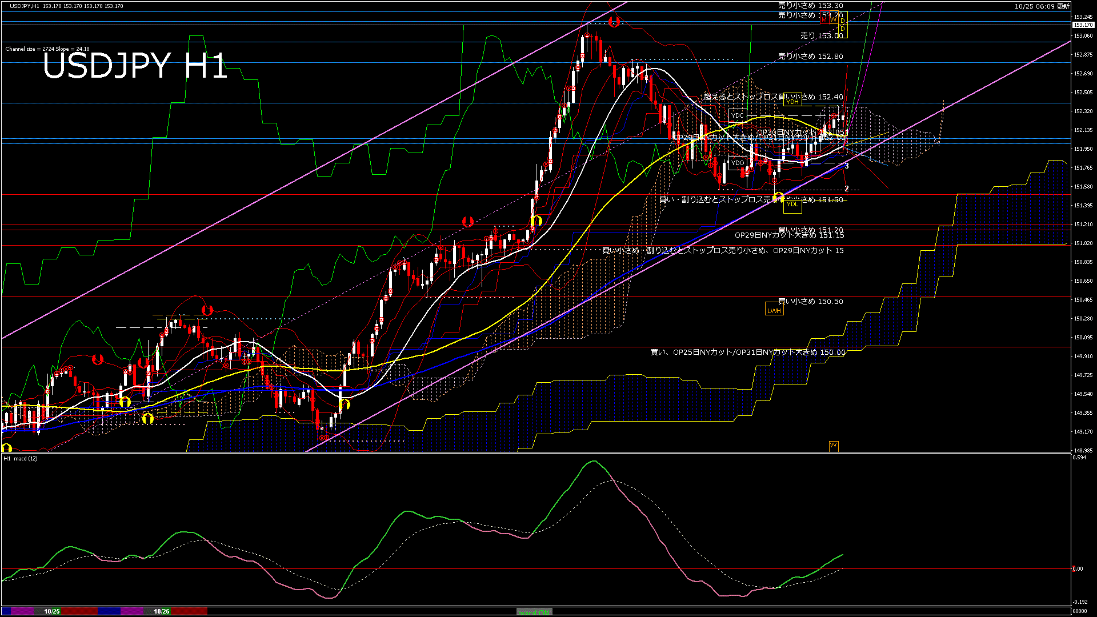Select the OP29日NYカット大きめ 151.15 label
This screenshot has width=1097, height=617.
tap(789, 235)
